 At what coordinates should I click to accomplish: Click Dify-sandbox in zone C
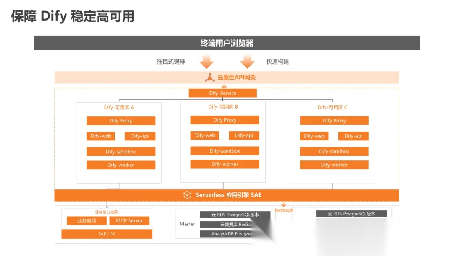[334, 152]
